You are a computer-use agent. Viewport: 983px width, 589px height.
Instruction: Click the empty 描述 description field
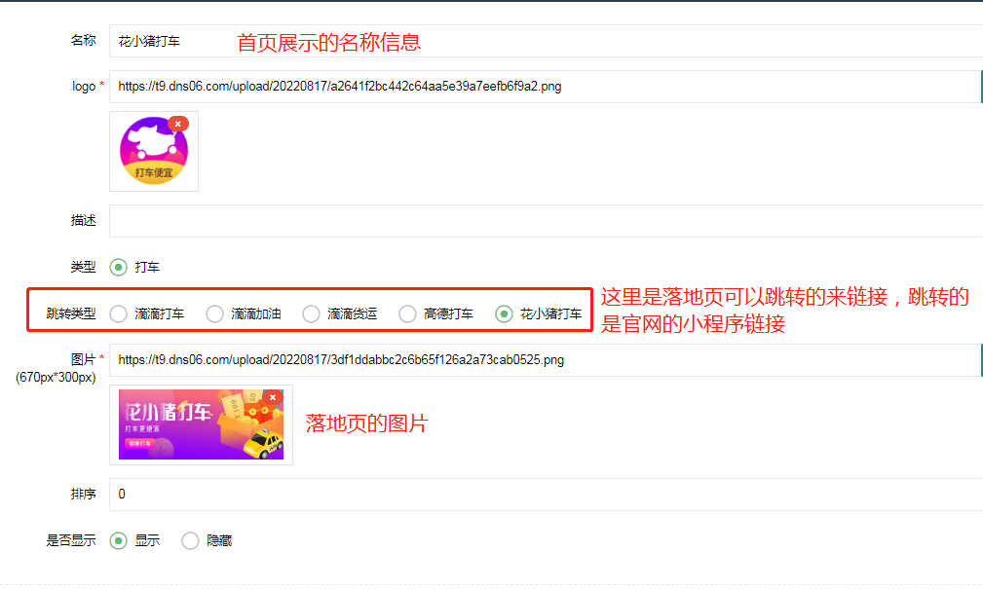[x=546, y=221]
